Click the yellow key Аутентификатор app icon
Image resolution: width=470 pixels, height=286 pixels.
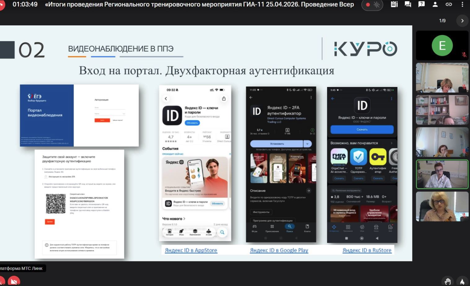378,157
